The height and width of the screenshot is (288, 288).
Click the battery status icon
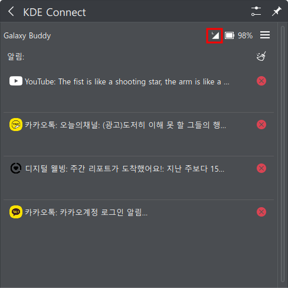pos(230,35)
